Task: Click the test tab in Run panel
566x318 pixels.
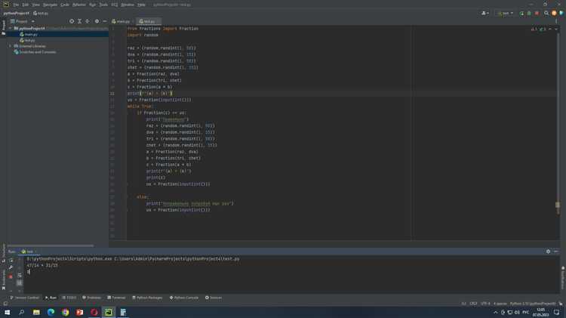Action: 27,252
